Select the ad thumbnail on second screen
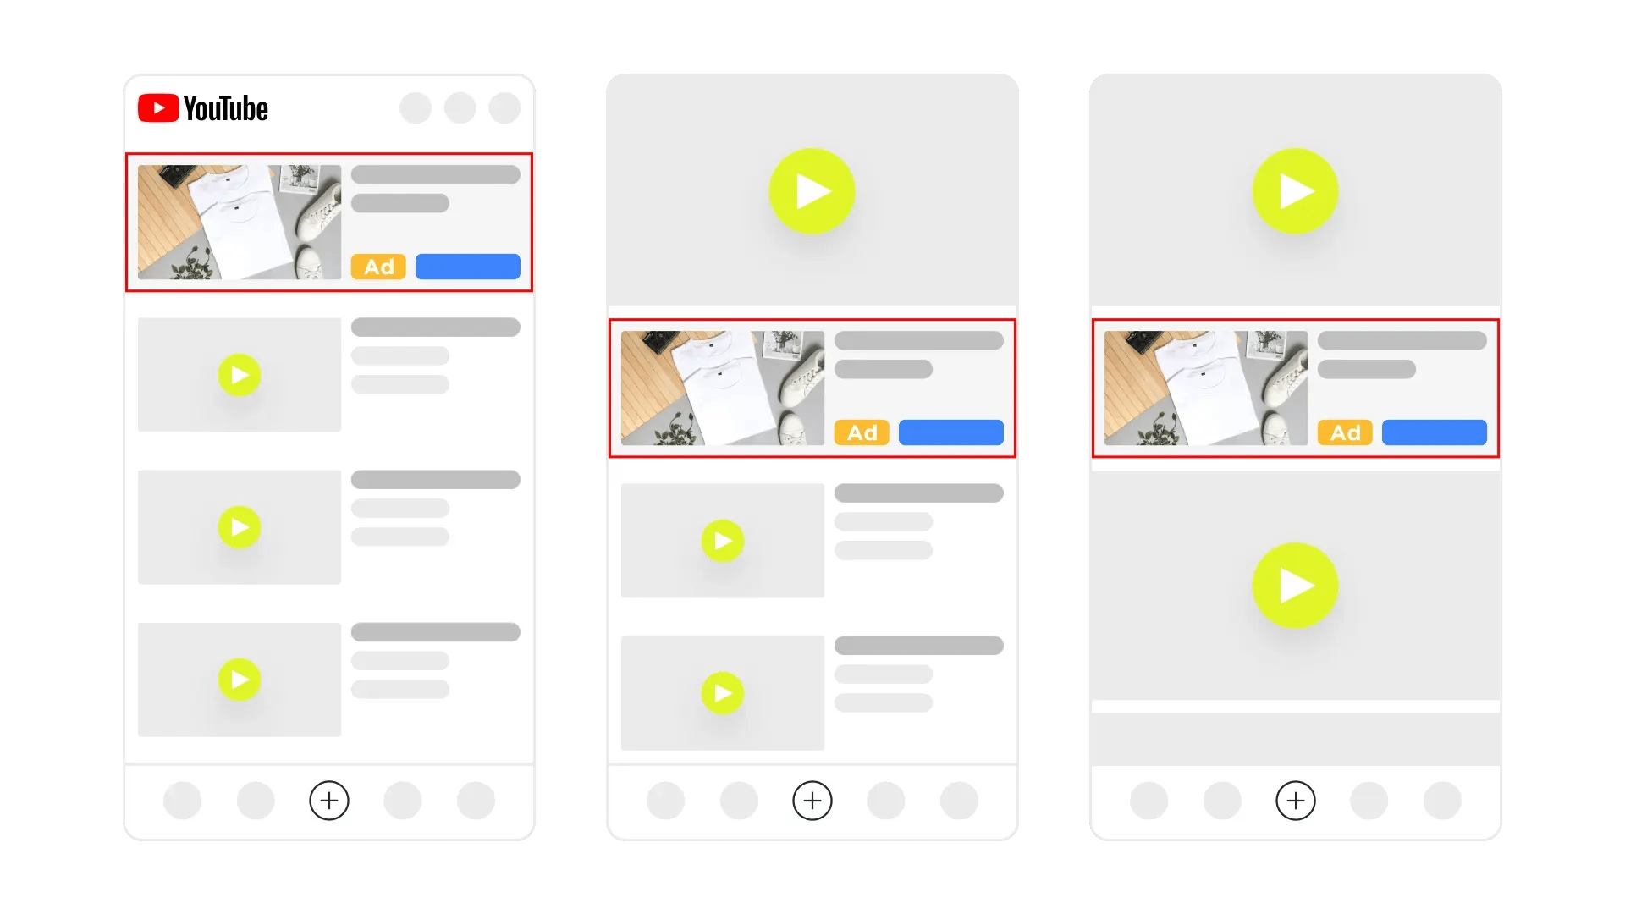Image resolution: width=1625 pixels, height=914 pixels. click(724, 388)
